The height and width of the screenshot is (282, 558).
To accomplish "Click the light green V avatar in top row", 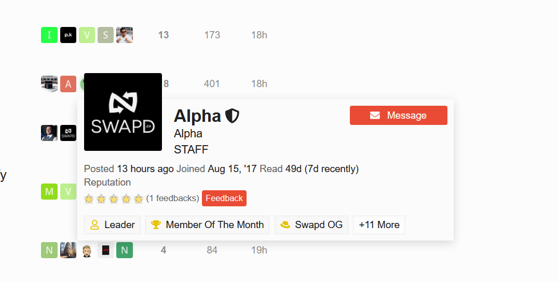I will (87, 35).
